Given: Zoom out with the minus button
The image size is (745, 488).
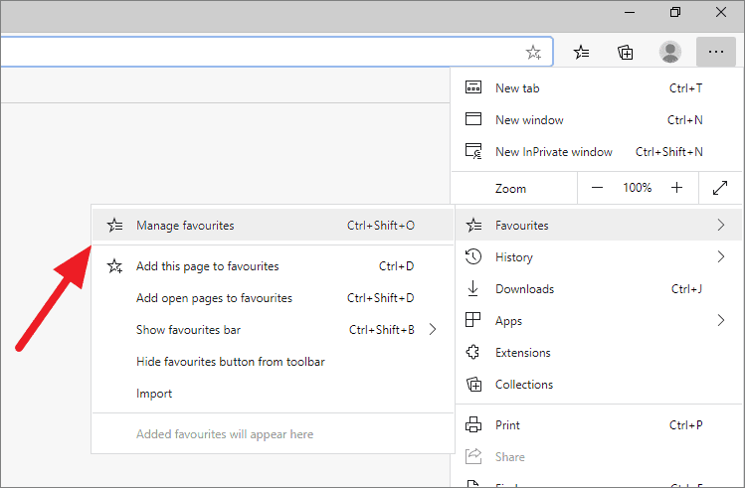Looking at the screenshot, I should tap(597, 188).
